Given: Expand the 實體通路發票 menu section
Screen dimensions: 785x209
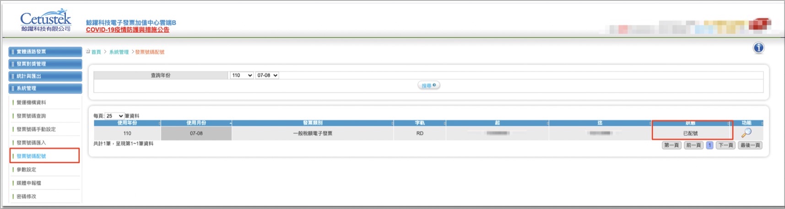Looking at the screenshot, I should pyautogui.click(x=45, y=52).
